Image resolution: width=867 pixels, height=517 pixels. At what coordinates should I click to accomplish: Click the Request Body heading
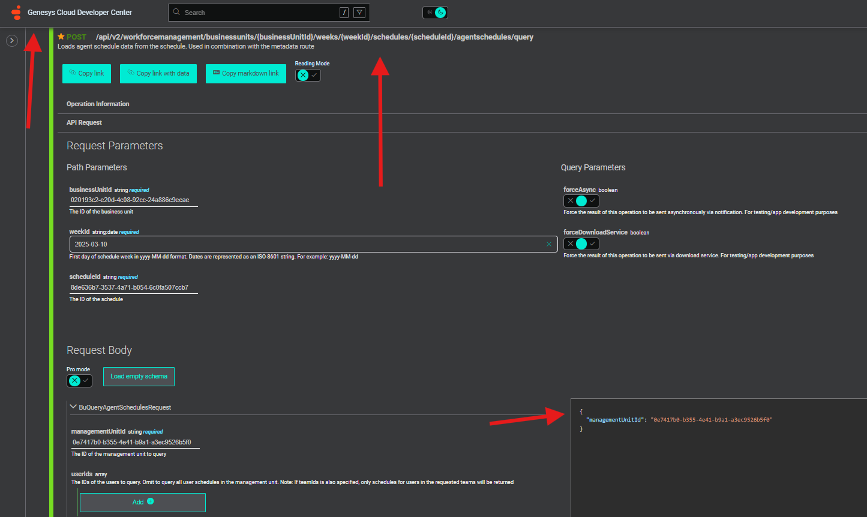pyautogui.click(x=99, y=350)
